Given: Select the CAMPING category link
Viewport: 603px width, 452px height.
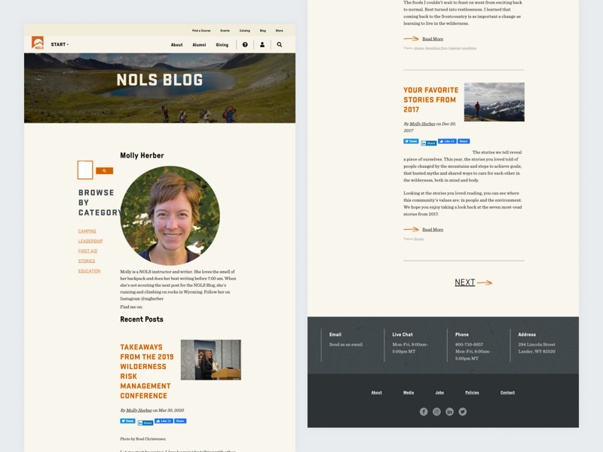Looking at the screenshot, I should point(86,231).
